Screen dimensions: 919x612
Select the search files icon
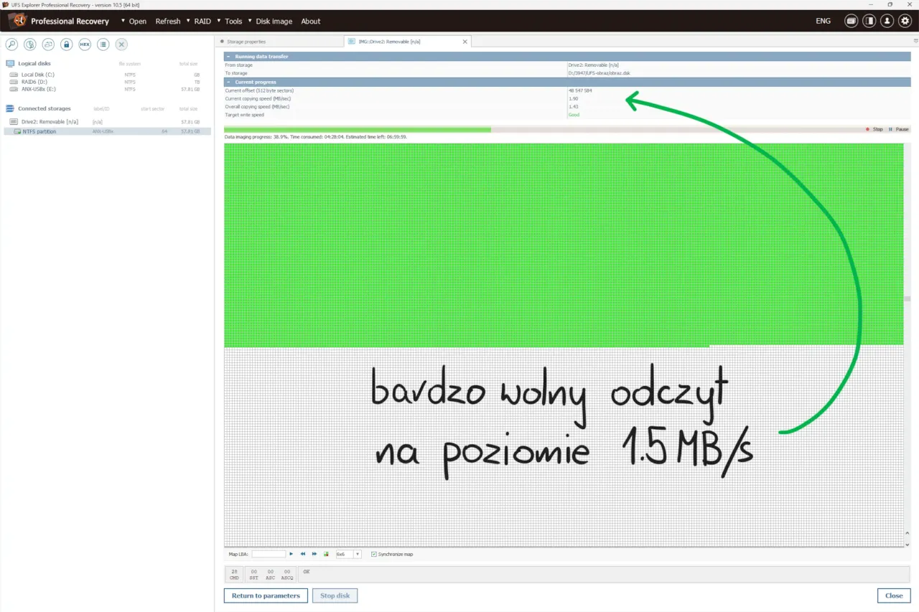[11, 44]
